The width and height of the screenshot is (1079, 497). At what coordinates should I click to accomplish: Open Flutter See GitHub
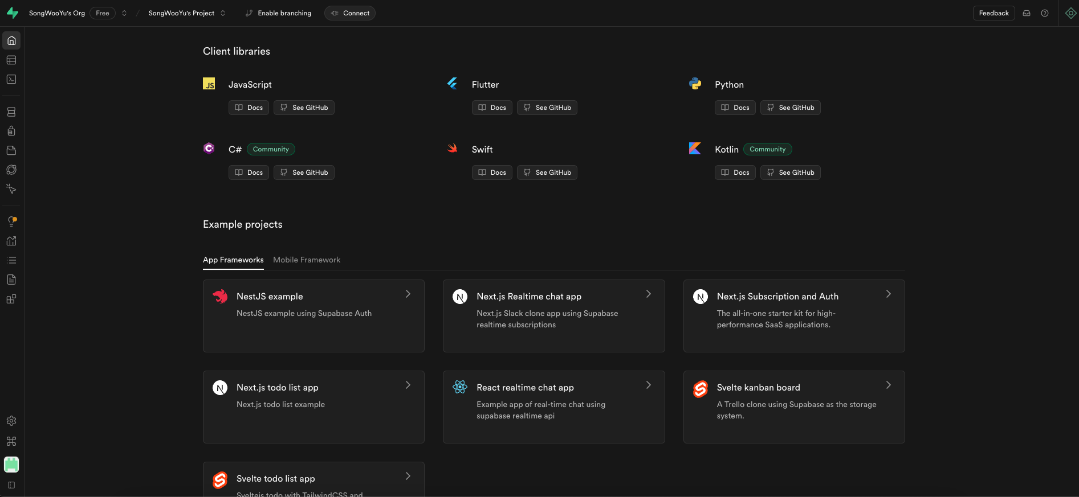coord(547,108)
